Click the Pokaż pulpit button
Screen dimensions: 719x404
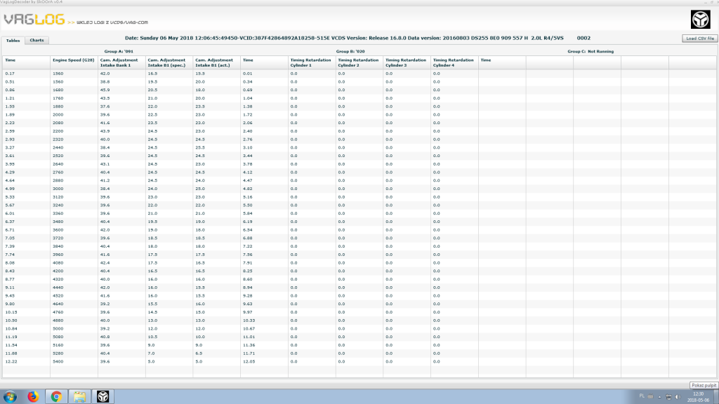click(704, 385)
